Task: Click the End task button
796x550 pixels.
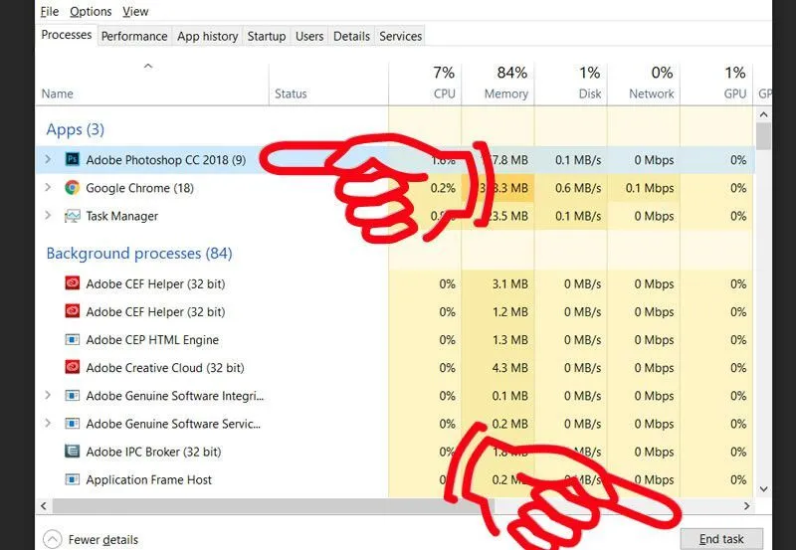Action: click(x=721, y=539)
